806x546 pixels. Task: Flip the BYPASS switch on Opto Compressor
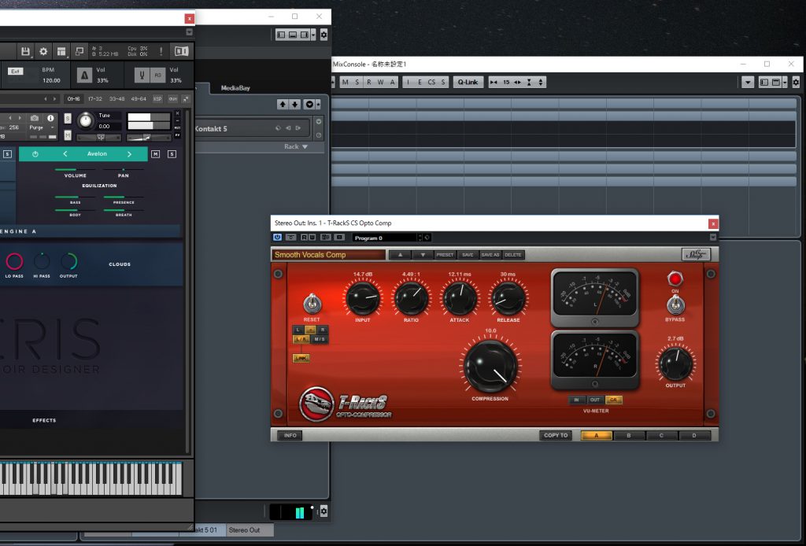(675, 304)
